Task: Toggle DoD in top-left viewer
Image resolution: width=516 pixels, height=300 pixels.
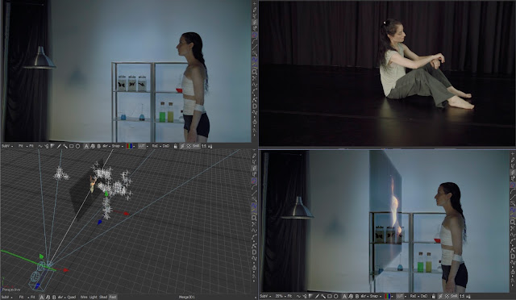Action: click(166, 146)
